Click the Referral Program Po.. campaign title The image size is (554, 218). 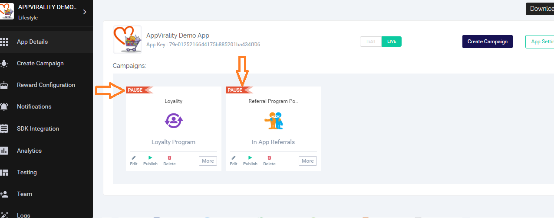pos(274,101)
